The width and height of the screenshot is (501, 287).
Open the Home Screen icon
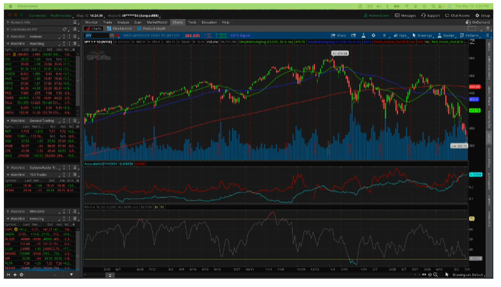point(366,15)
